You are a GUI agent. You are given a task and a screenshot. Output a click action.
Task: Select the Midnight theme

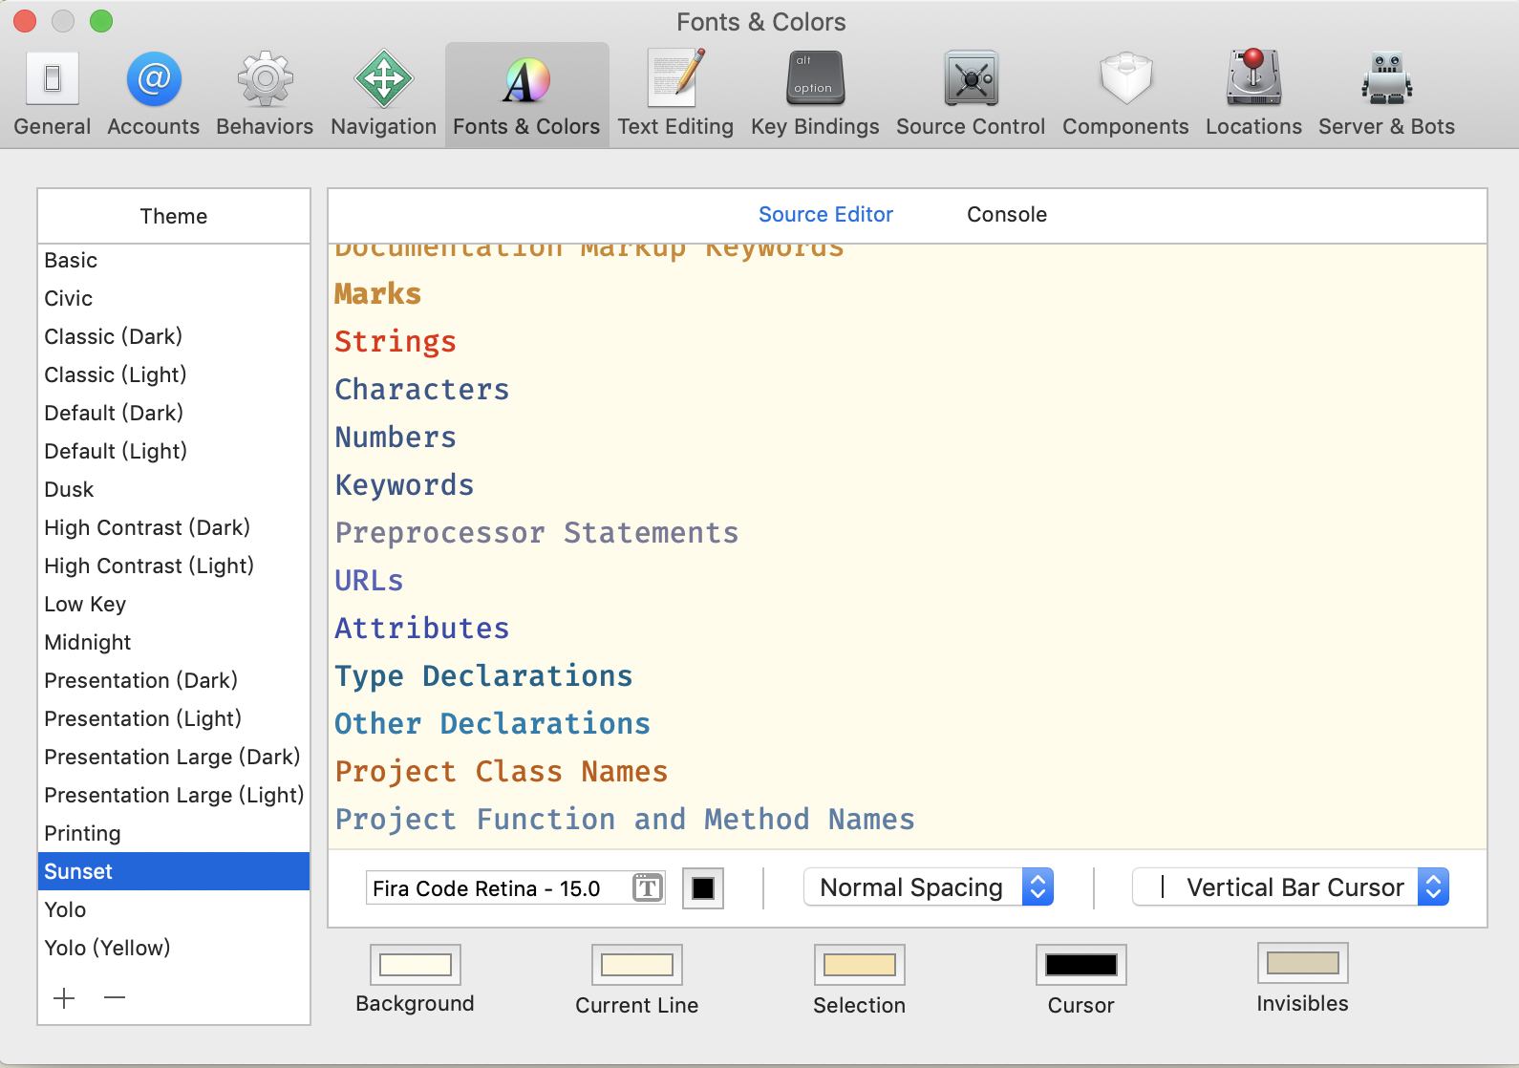[174, 643]
